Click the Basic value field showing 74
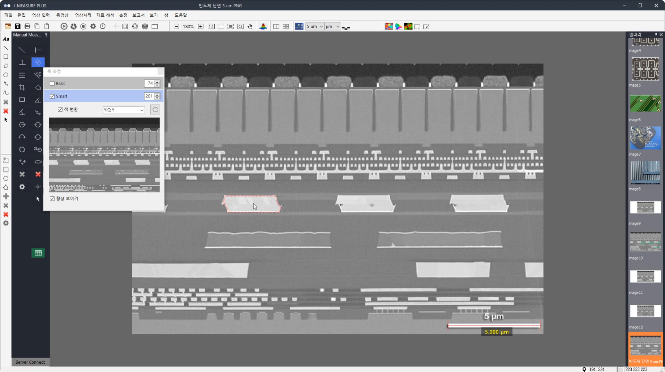665x372 pixels. coord(149,84)
